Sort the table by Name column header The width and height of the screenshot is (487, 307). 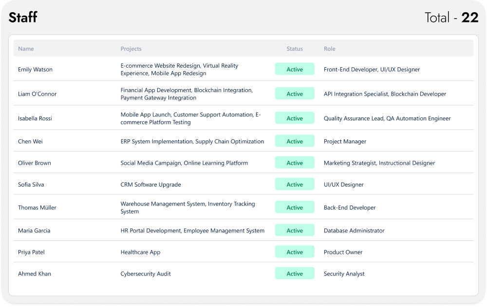point(26,49)
